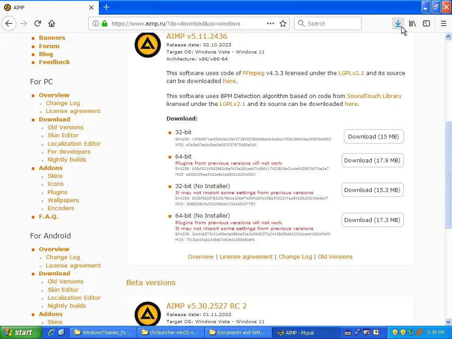Open Blog in the sidebar
This screenshot has width=452, height=339.
coord(46,54)
